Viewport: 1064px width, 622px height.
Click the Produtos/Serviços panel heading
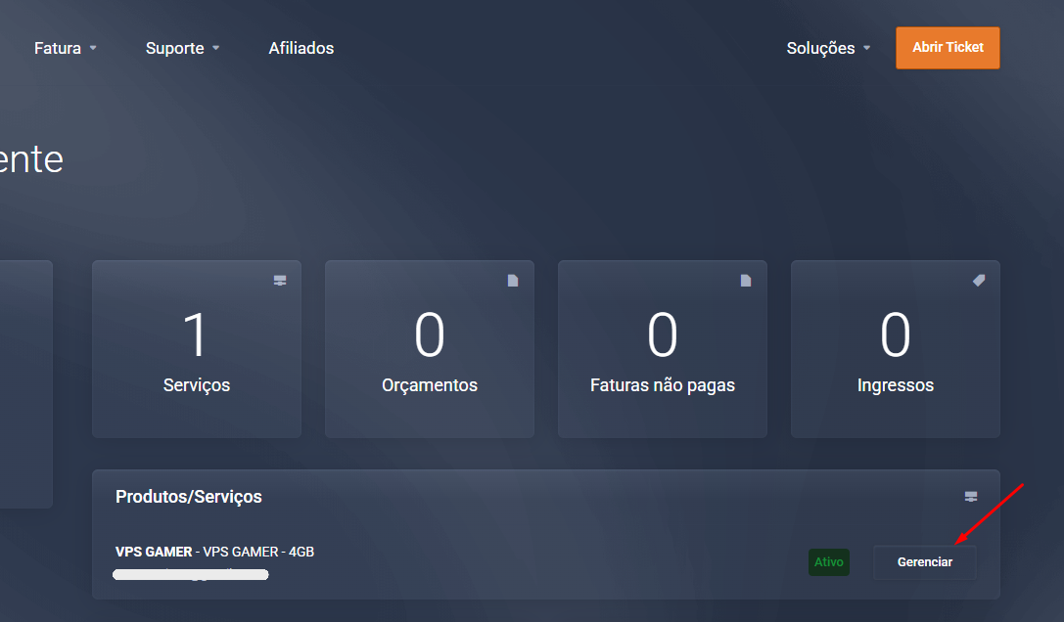click(189, 497)
